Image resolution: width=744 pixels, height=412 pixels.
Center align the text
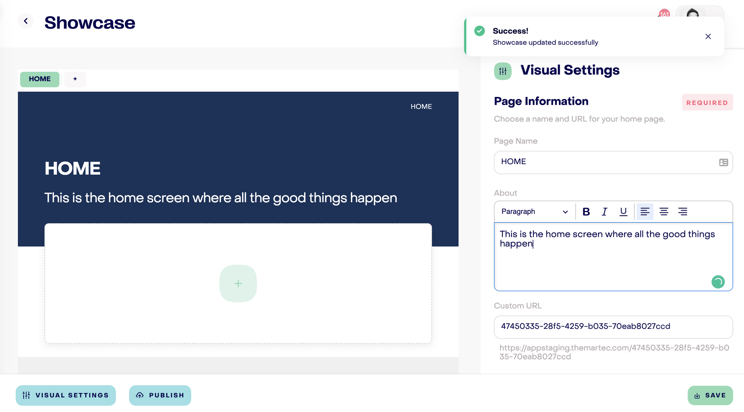pyautogui.click(x=664, y=212)
